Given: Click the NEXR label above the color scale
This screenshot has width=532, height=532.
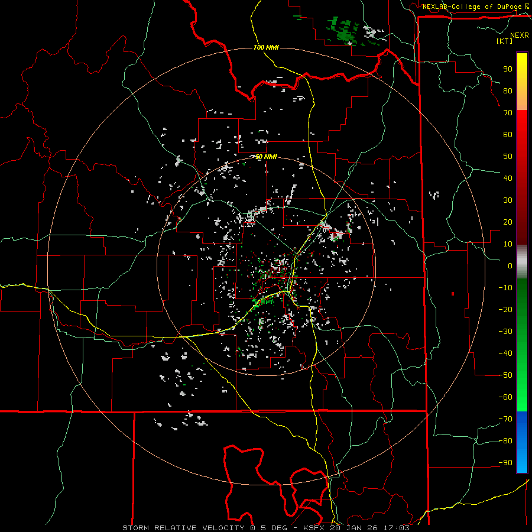Looking at the screenshot, I should tap(519, 35).
